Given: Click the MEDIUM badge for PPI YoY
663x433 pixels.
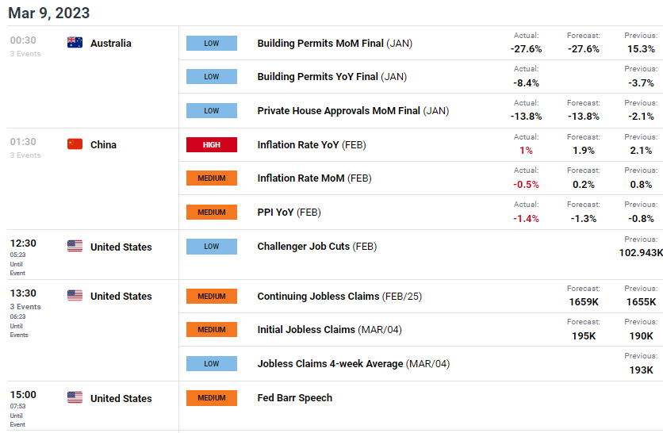Looking at the screenshot, I should (x=212, y=213).
